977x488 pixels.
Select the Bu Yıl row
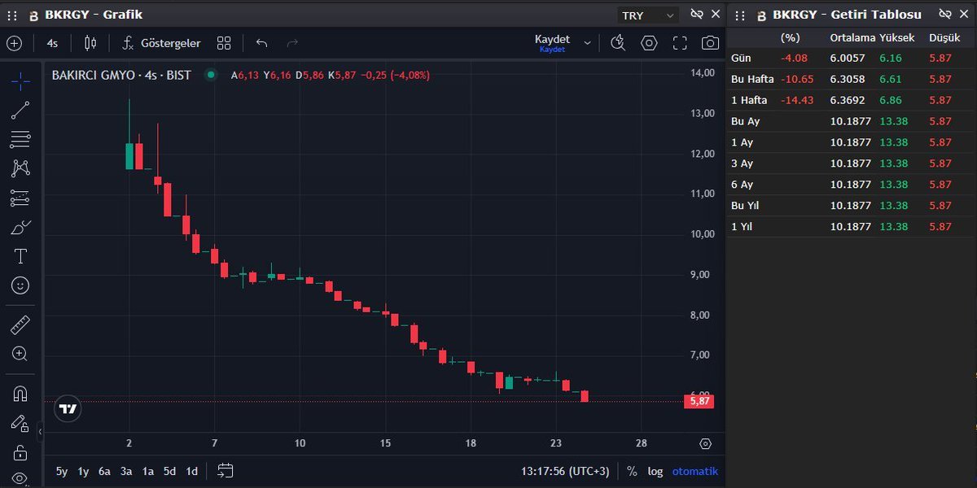(x=852, y=206)
